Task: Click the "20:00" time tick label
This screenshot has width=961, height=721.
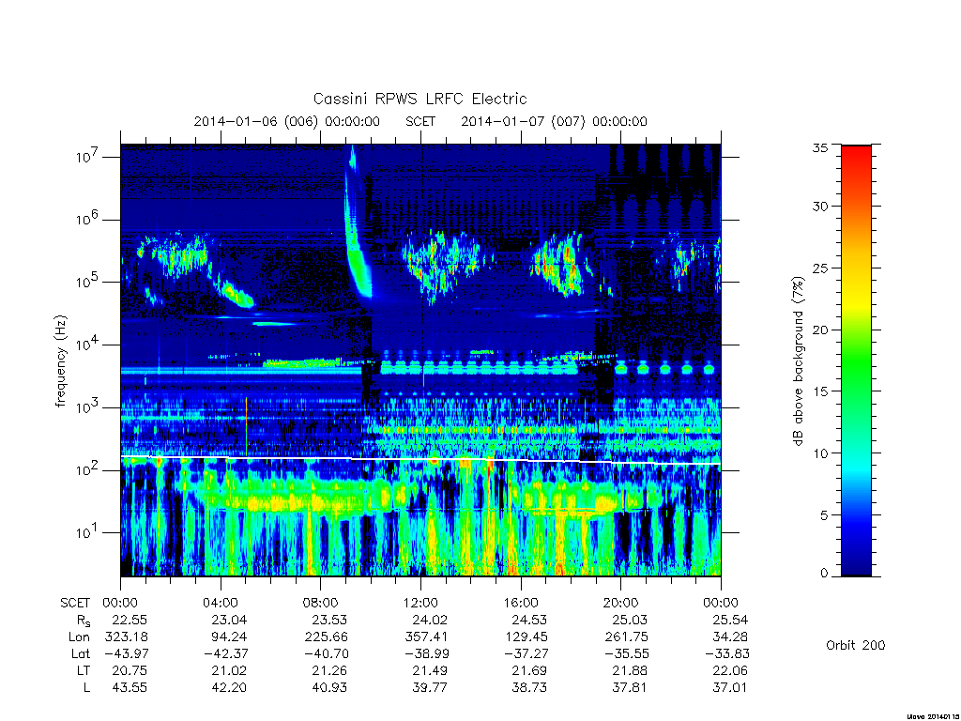Action: (621, 603)
